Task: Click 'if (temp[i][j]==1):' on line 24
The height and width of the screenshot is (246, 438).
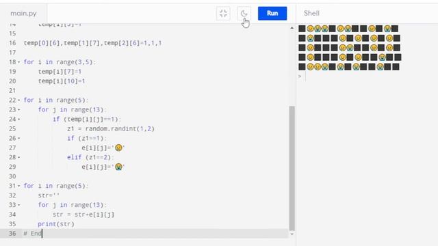Action: pos(87,120)
